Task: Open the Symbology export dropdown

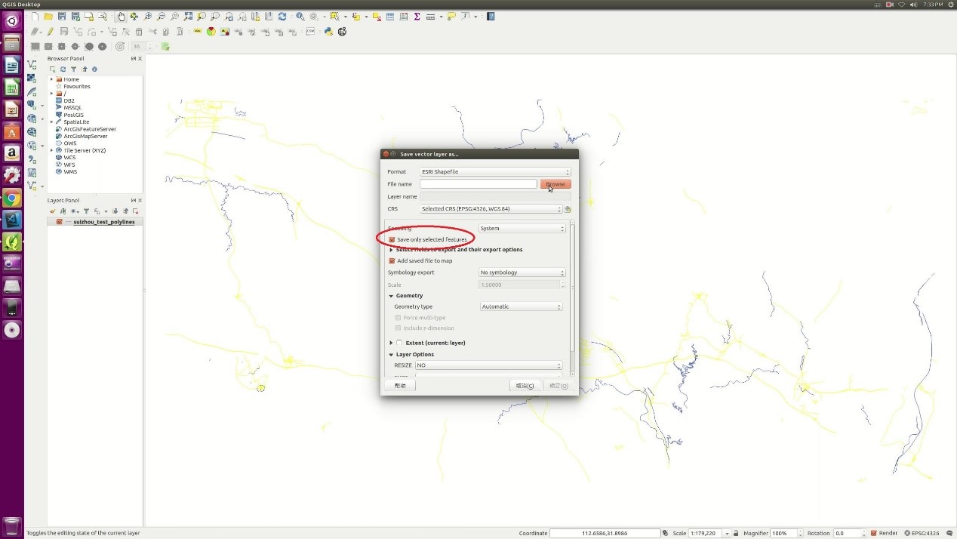Action: [522, 273]
